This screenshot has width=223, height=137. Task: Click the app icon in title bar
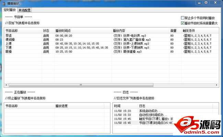[4, 3]
